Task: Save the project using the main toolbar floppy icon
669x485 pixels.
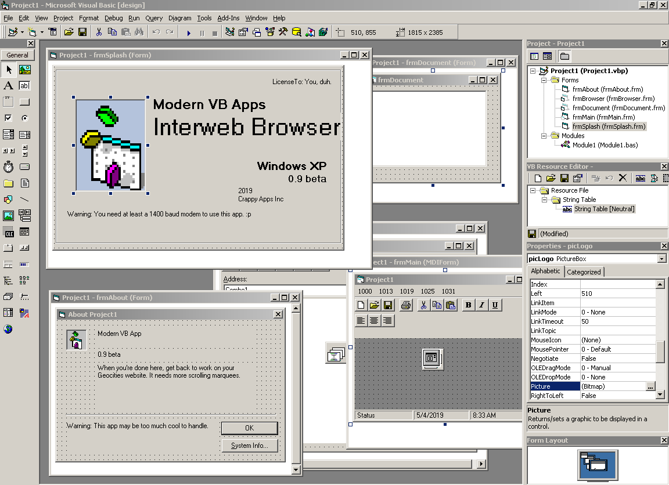Action: click(x=82, y=32)
